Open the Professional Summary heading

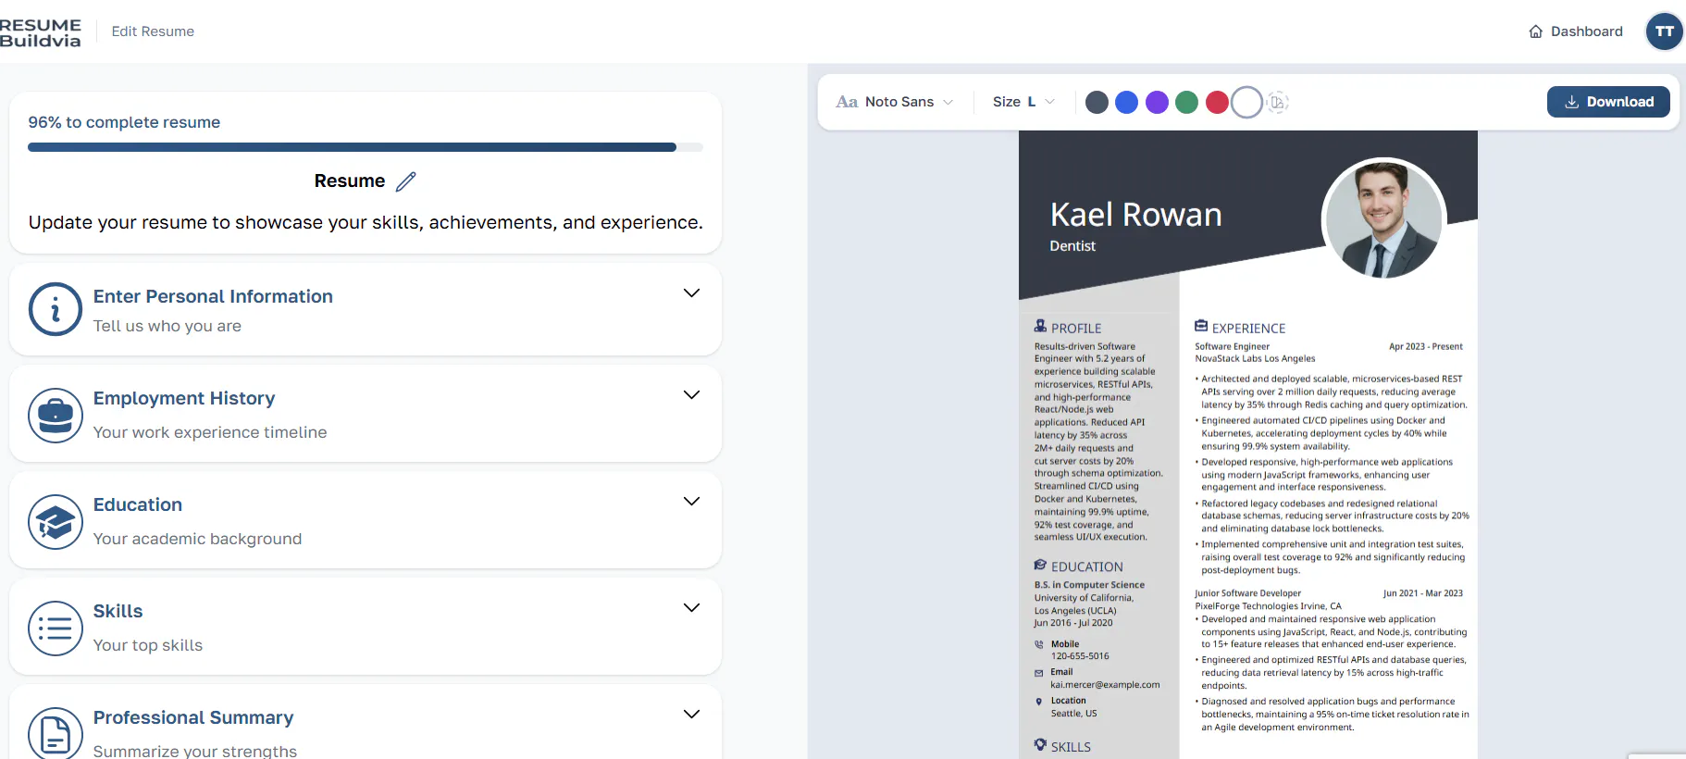point(193,717)
